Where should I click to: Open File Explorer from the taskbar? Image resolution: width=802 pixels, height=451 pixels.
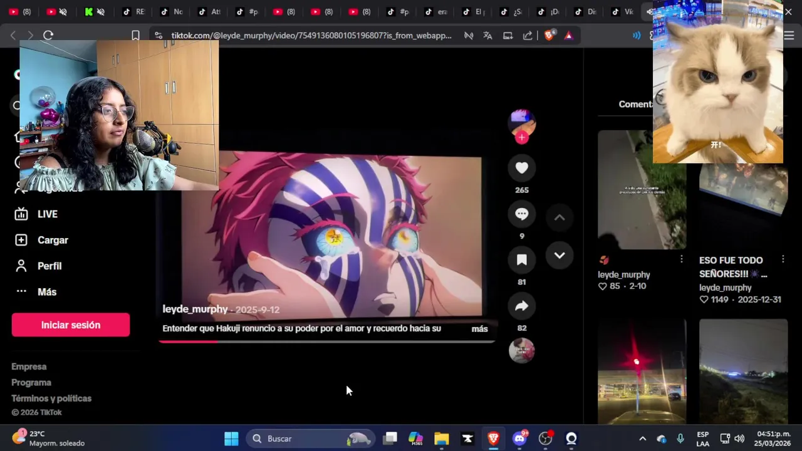click(x=442, y=438)
